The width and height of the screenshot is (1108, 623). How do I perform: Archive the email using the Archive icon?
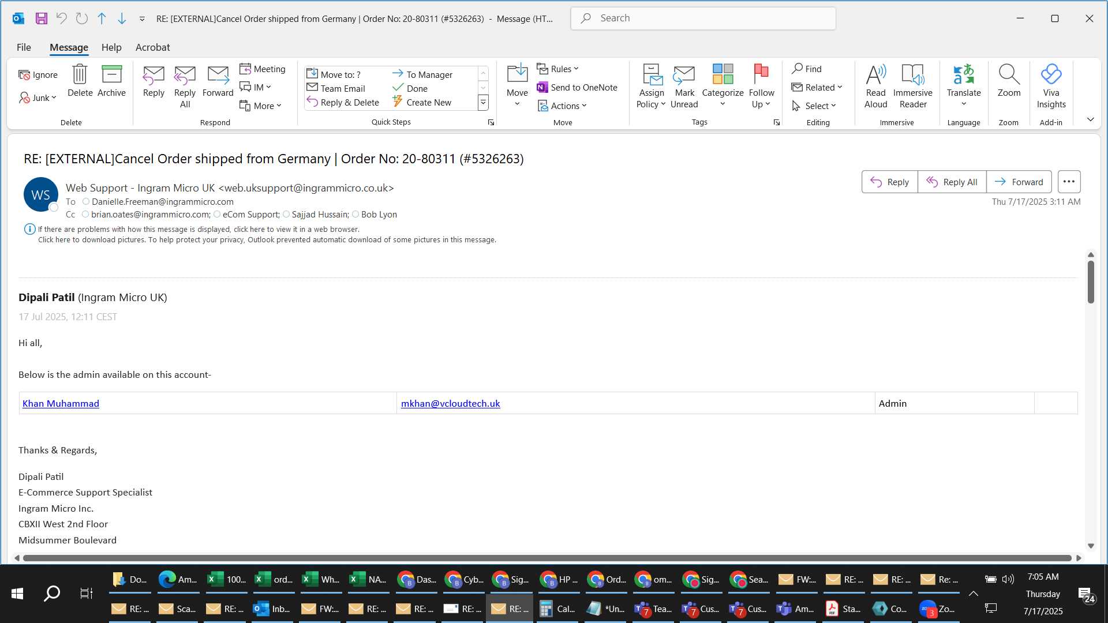[x=111, y=81]
